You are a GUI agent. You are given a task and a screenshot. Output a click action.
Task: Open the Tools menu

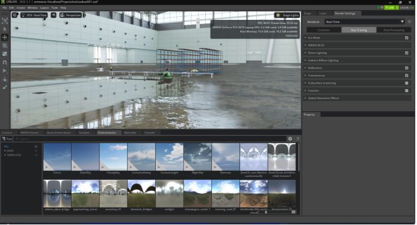click(x=55, y=8)
